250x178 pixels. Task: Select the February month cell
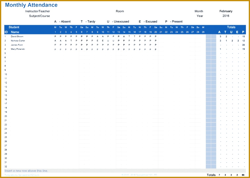(x=226, y=11)
